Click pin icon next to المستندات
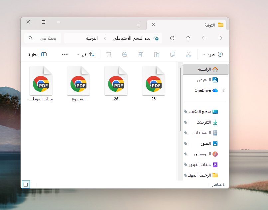 186,133
